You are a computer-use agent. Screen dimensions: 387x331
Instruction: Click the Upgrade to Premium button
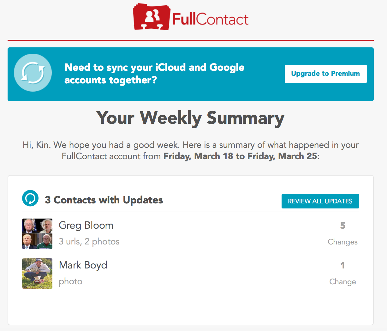(325, 74)
